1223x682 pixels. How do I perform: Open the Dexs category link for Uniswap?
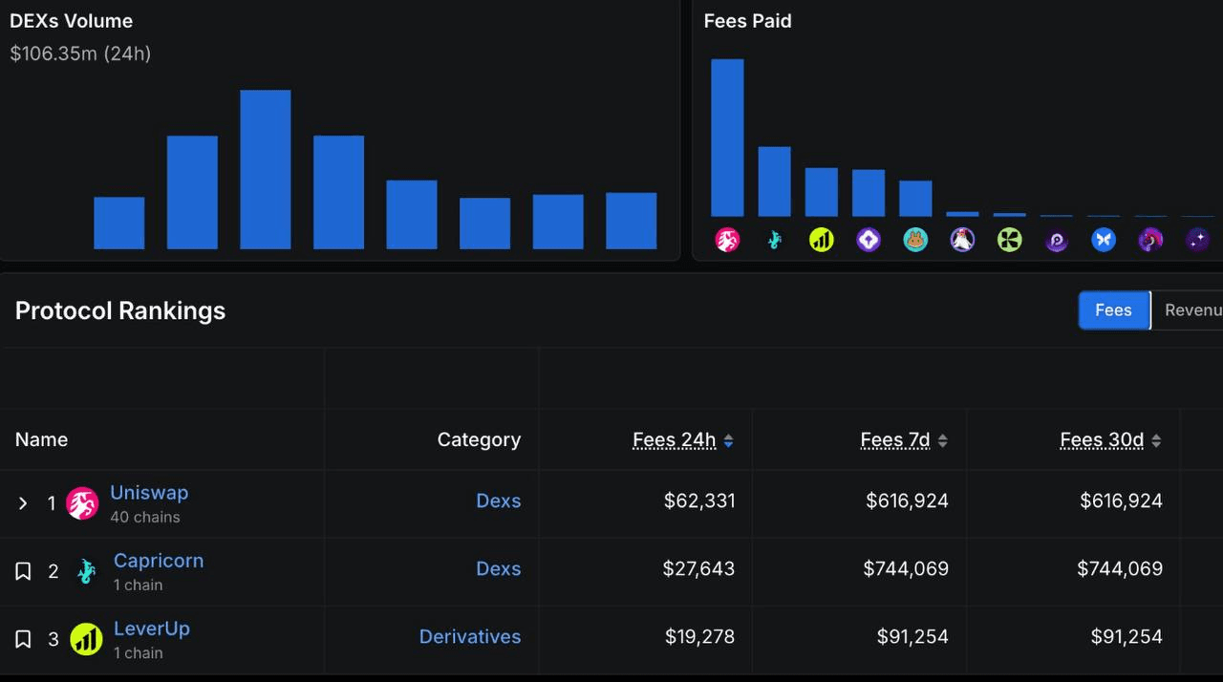coord(499,501)
